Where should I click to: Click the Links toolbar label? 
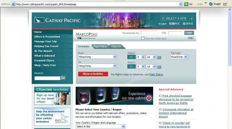pos(200,4)
